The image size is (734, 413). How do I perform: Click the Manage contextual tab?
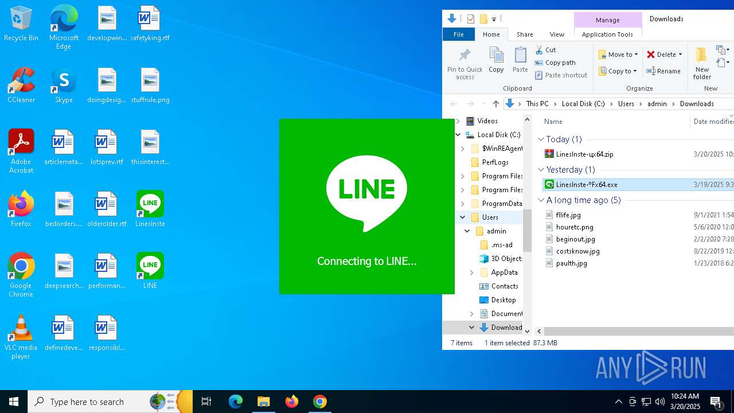pyautogui.click(x=607, y=20)
